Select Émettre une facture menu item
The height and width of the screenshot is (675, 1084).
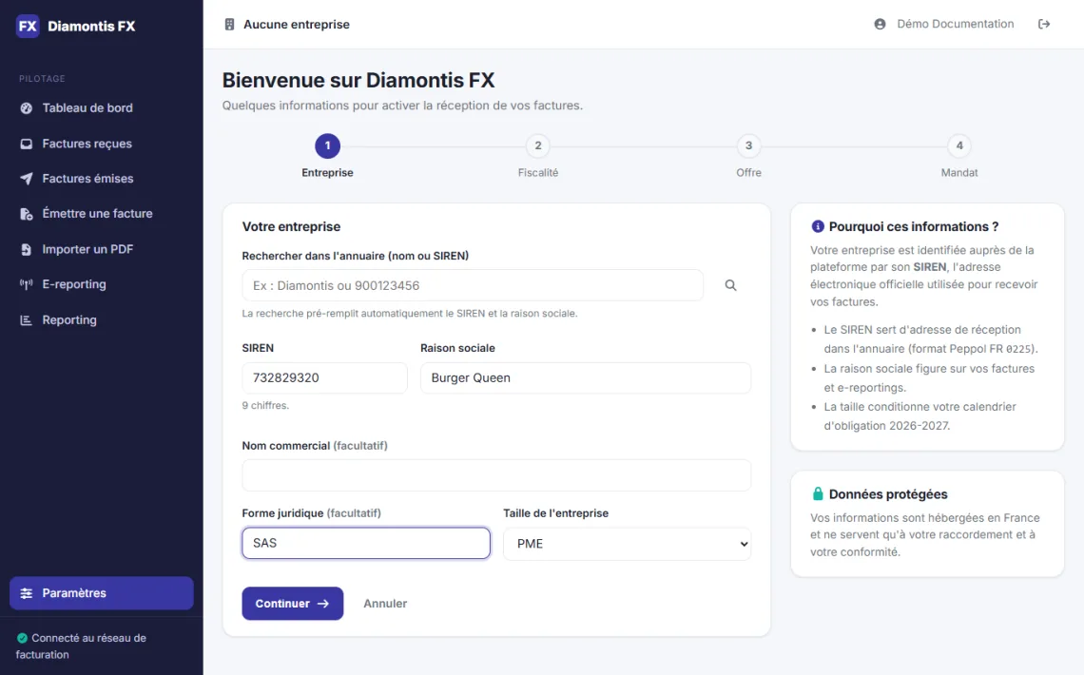tap(102, 214)
